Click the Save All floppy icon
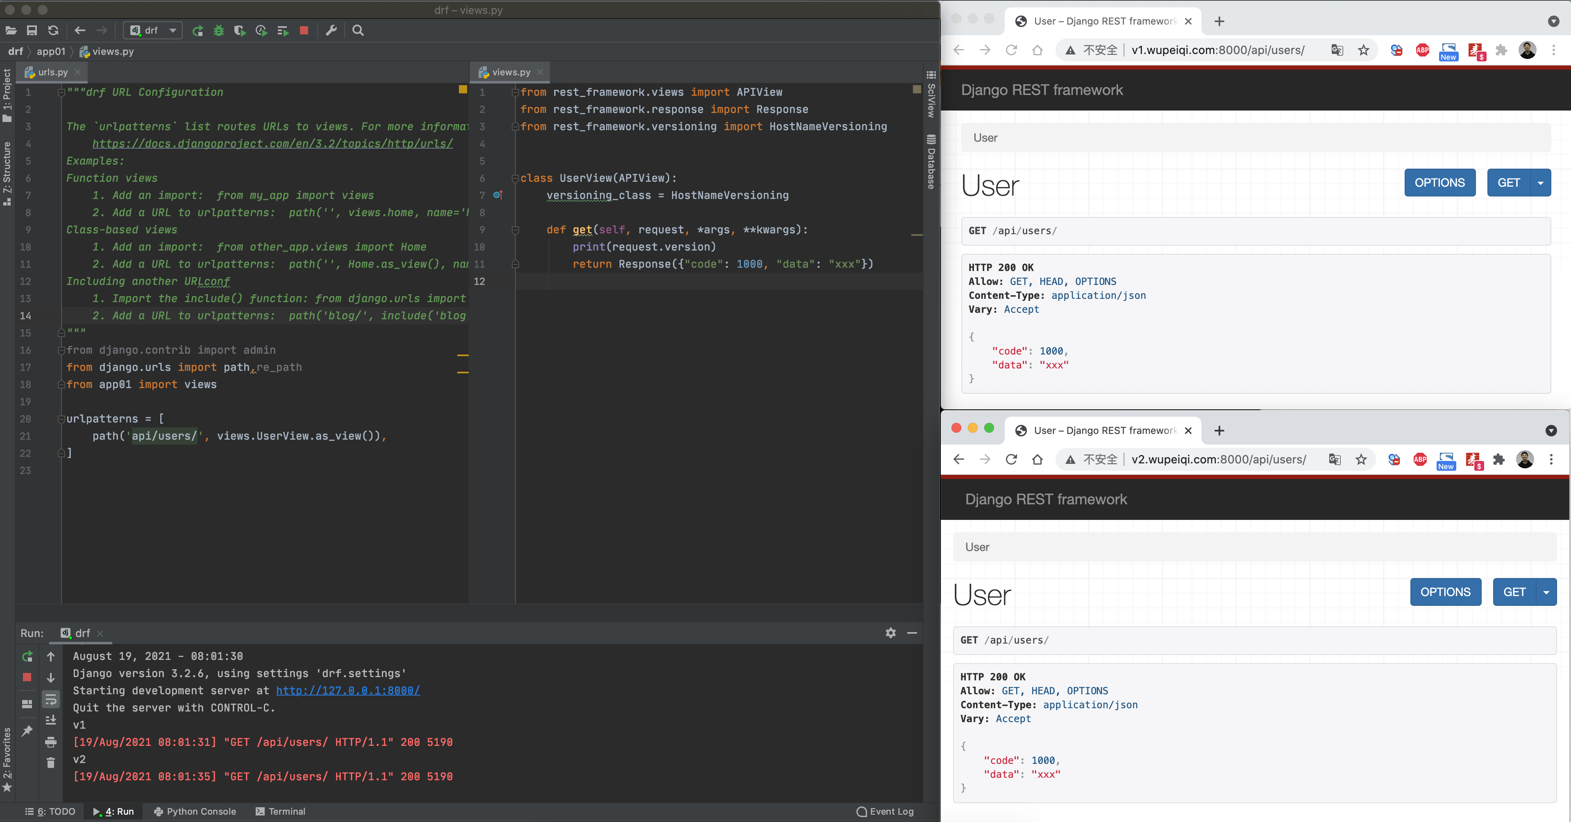The image size is (1571, 822). click(32, 30)
